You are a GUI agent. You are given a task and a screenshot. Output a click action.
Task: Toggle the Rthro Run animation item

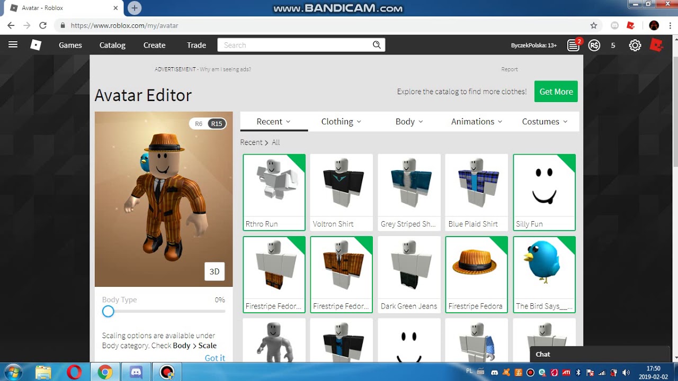pos(274,192)
